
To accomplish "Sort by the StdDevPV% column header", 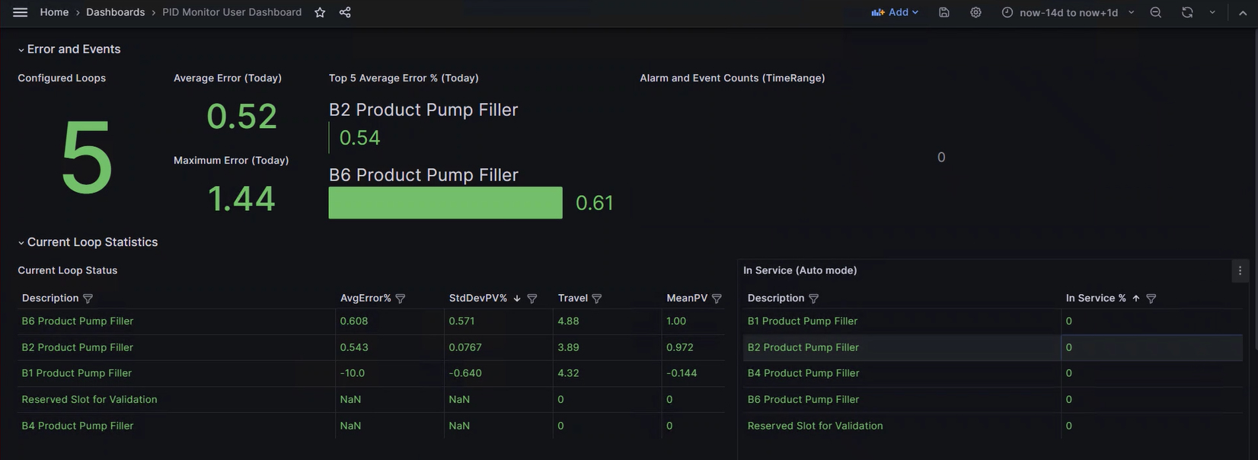I will [x=477, y=299].
